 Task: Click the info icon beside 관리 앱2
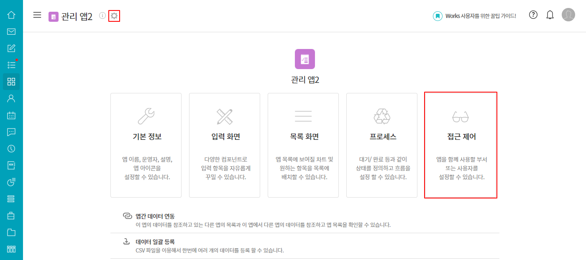[x=102, y=15]
